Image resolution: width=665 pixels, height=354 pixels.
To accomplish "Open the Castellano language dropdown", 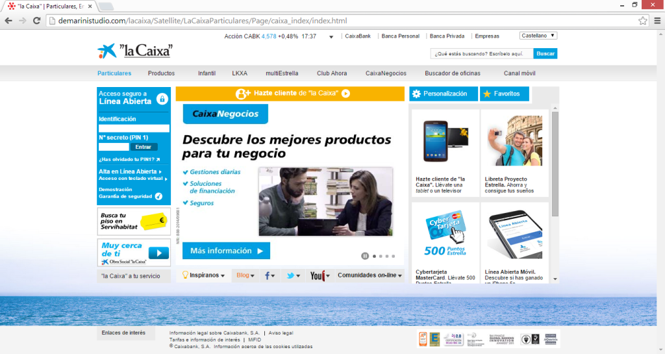I will [x=538, y=36].
